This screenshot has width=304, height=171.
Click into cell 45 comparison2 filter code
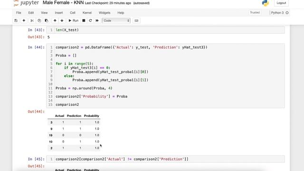pos(165,159)
